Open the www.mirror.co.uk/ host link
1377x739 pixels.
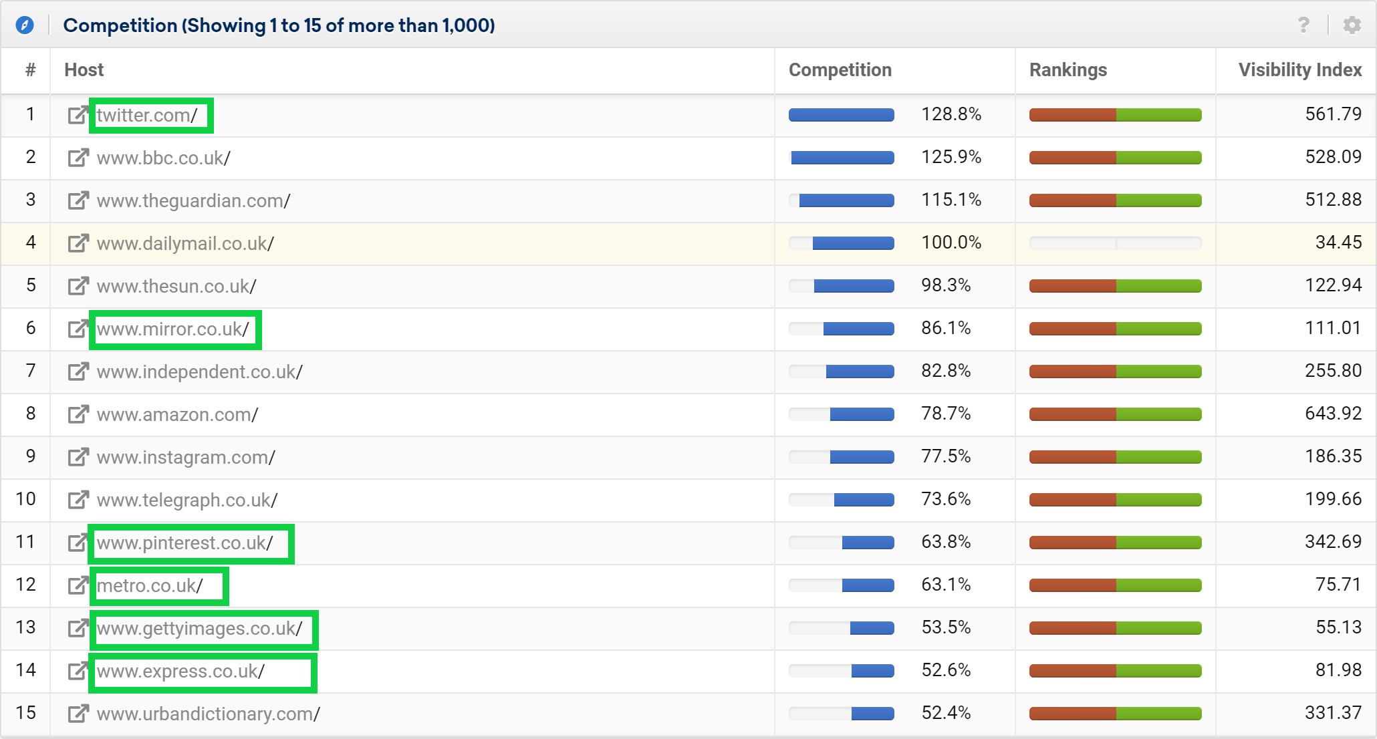(x=172, y=329)
